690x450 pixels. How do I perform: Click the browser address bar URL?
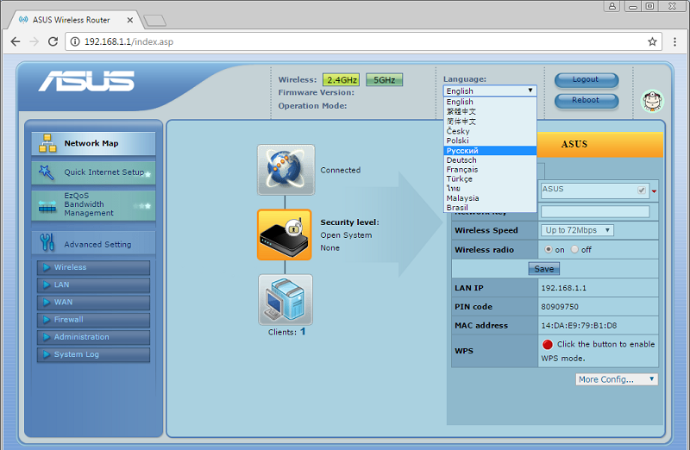tap(129, 41)
